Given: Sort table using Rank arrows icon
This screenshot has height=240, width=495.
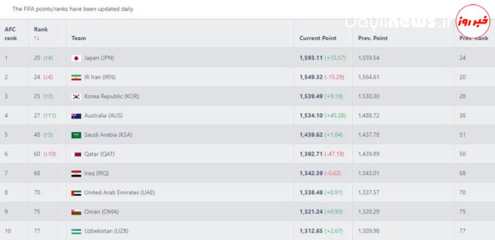Looking at the screenshot, I should [37, 38].
